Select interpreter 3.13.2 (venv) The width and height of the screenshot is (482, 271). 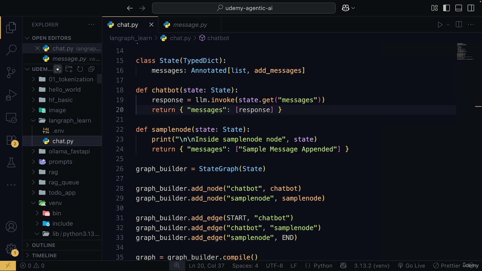point(372,266)
